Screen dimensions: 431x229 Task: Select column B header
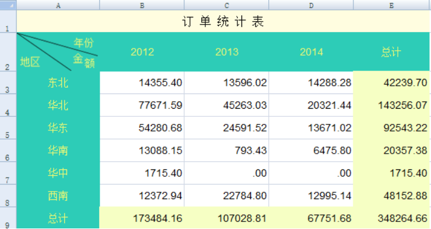[x=142, y=5]
